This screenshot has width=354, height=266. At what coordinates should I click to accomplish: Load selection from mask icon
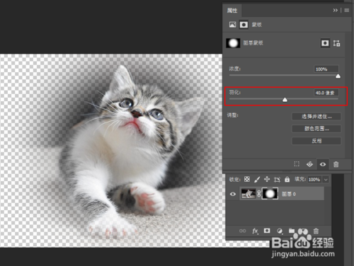[297, 164]
